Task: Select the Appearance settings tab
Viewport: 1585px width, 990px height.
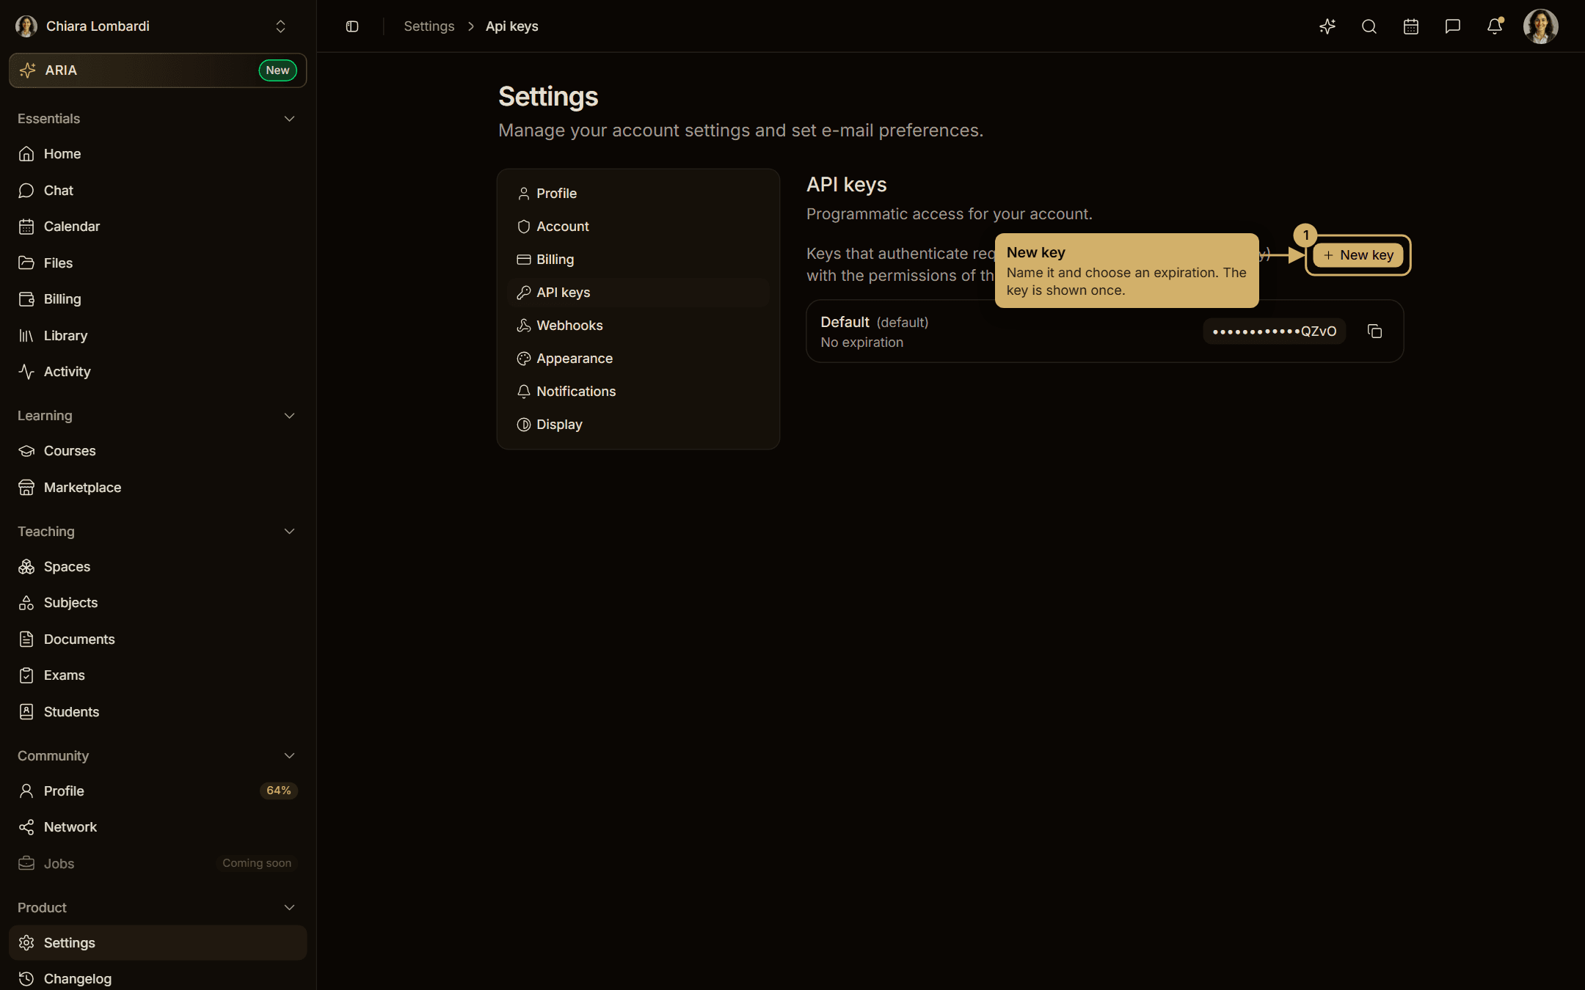Action: (x=638, y=359)
